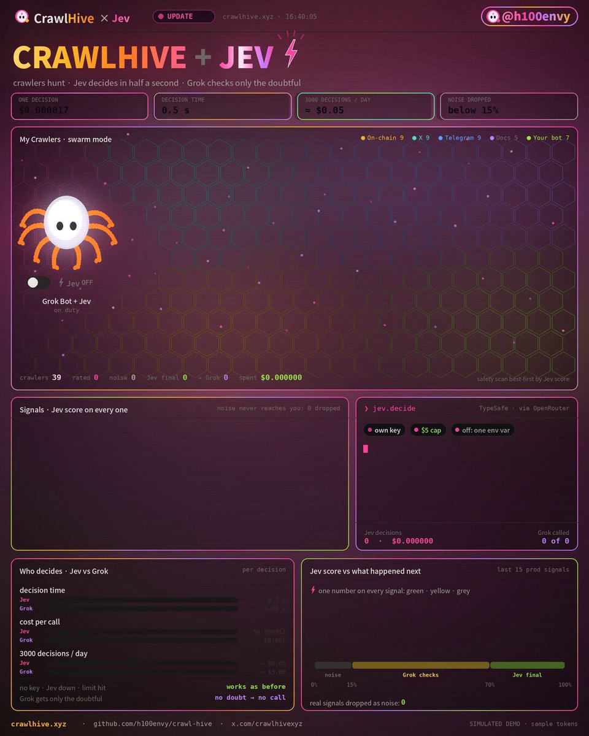Click the CrawlHive brand name in header

click(x=64, y=18)
